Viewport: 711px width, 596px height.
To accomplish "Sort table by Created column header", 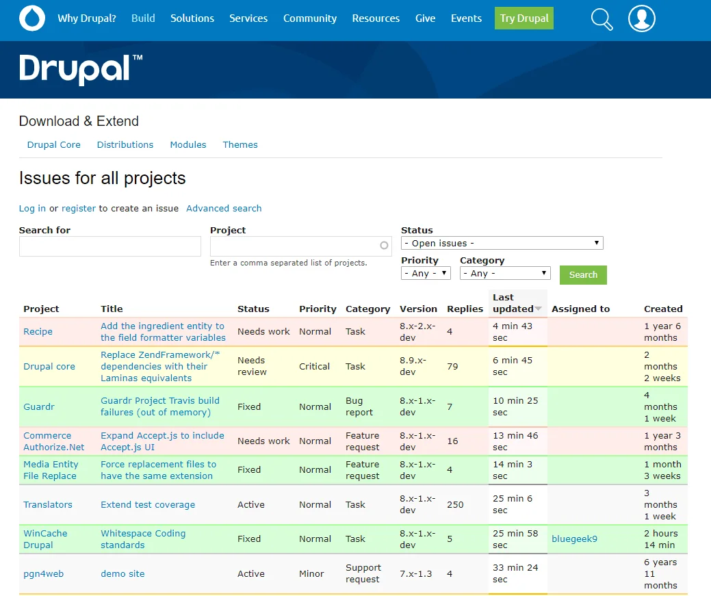I will (x=663, y=309).
